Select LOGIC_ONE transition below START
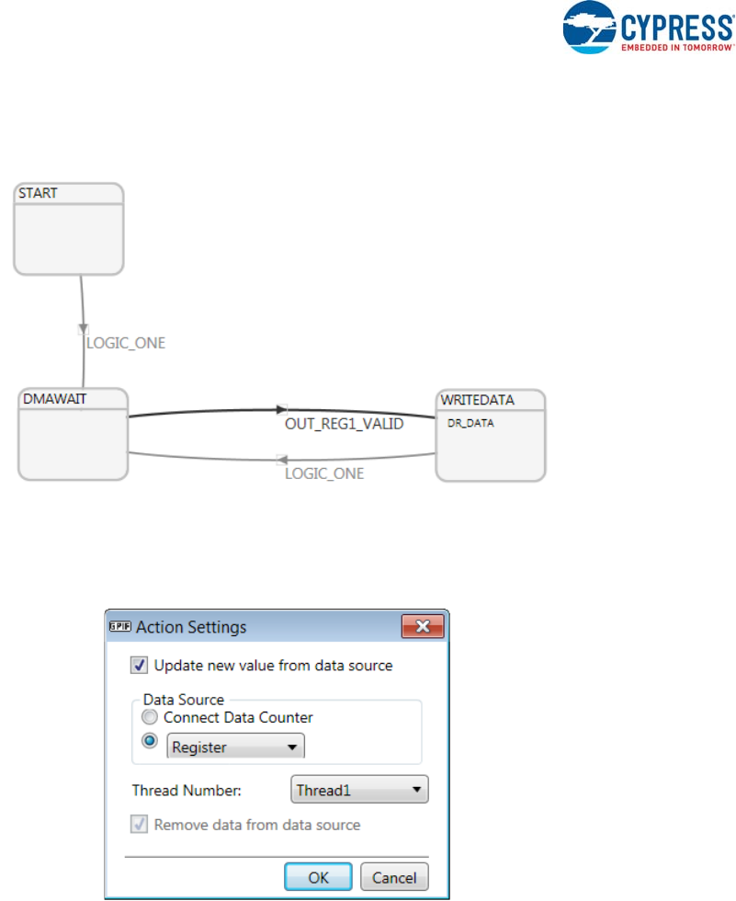Screen dimensions: 736x901 126,343
